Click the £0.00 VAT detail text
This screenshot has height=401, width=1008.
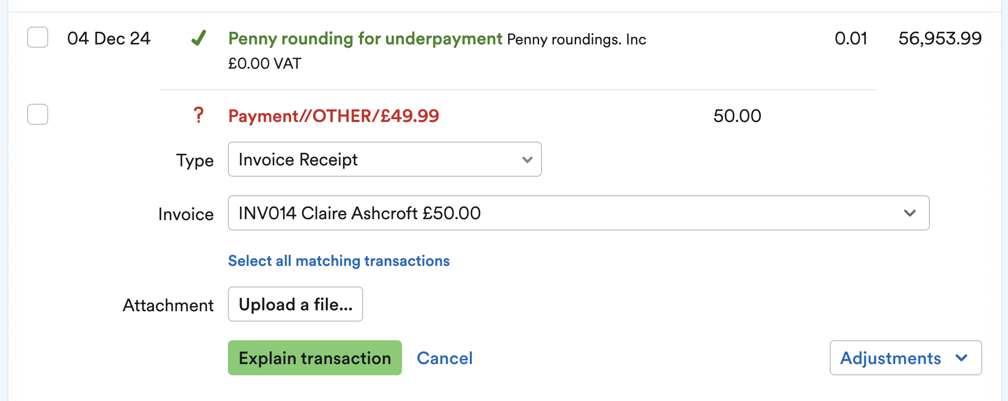click(x=264, y=64)
